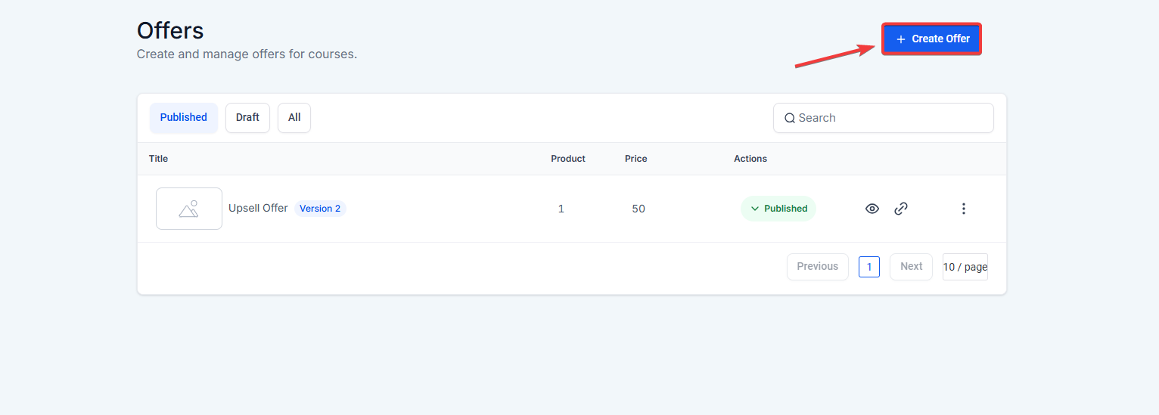Show All offers tab

click(294, 118)
